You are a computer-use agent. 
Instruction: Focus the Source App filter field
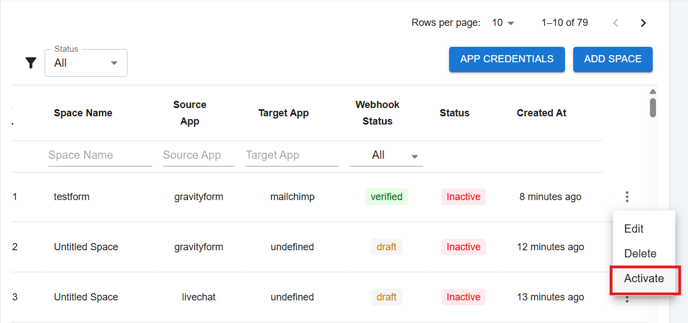pyautogui.click(x=199, y=155)
